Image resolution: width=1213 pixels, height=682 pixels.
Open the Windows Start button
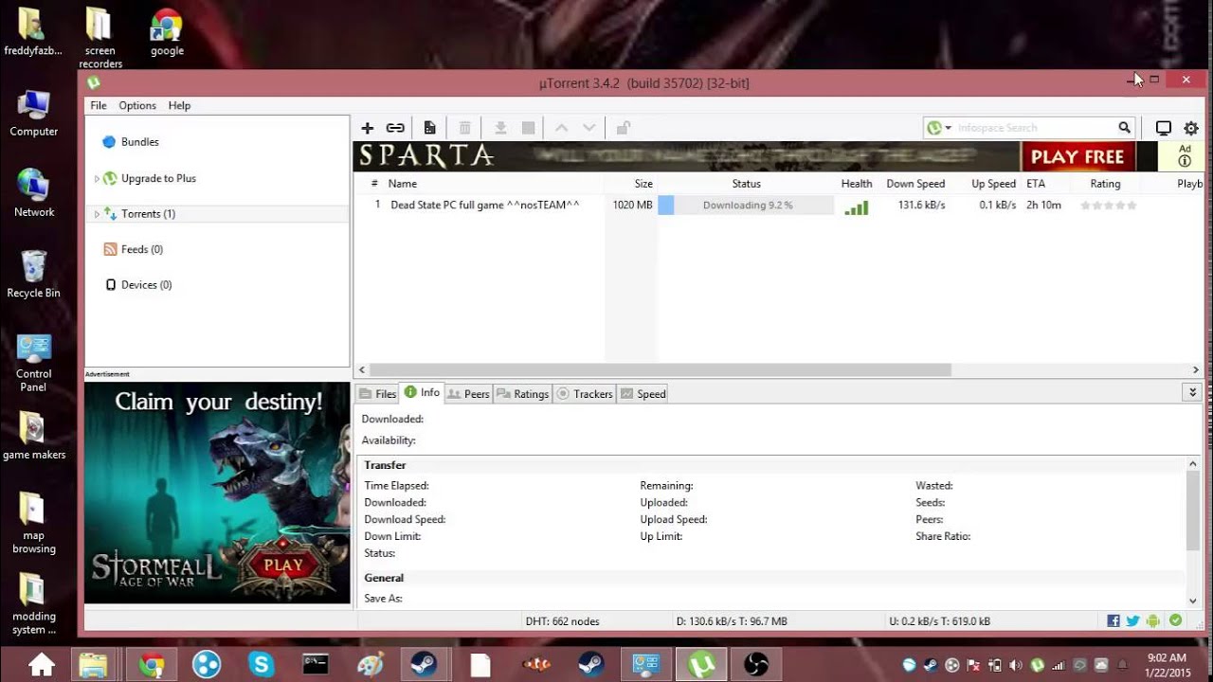[41, 664]
